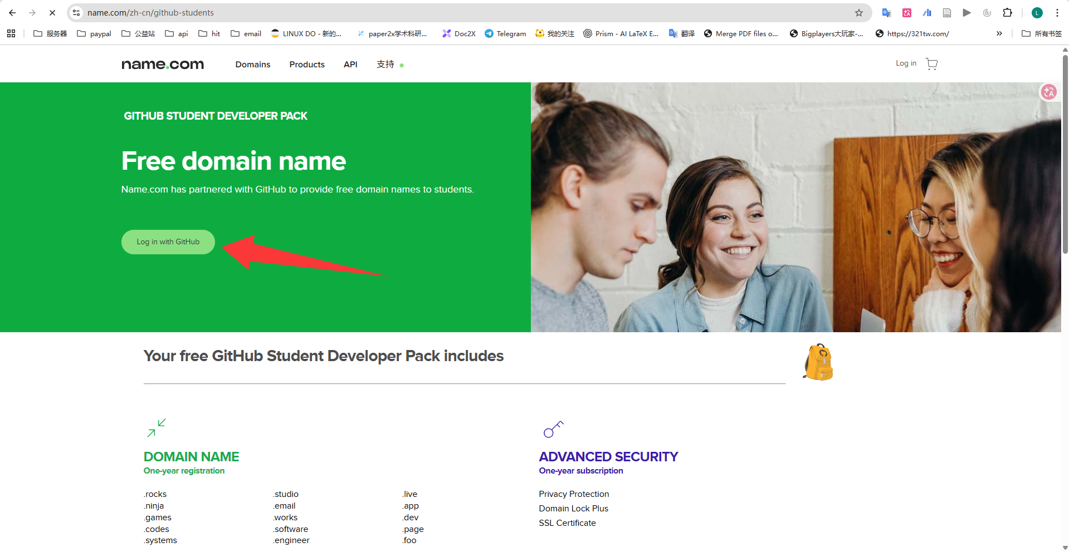1069x552 pixels.
Task: Open the API menu item
Action: (x=350, y=65)
